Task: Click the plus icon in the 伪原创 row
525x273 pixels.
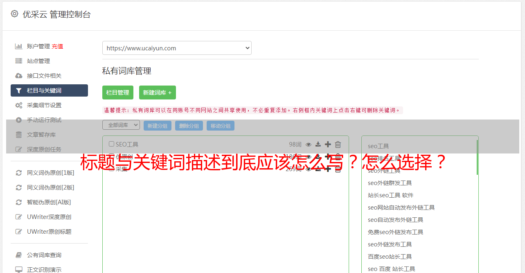Action: point(328,156)
